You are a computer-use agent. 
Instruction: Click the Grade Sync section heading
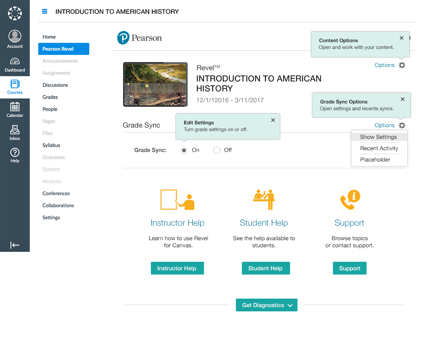click(x=142, y=125)
